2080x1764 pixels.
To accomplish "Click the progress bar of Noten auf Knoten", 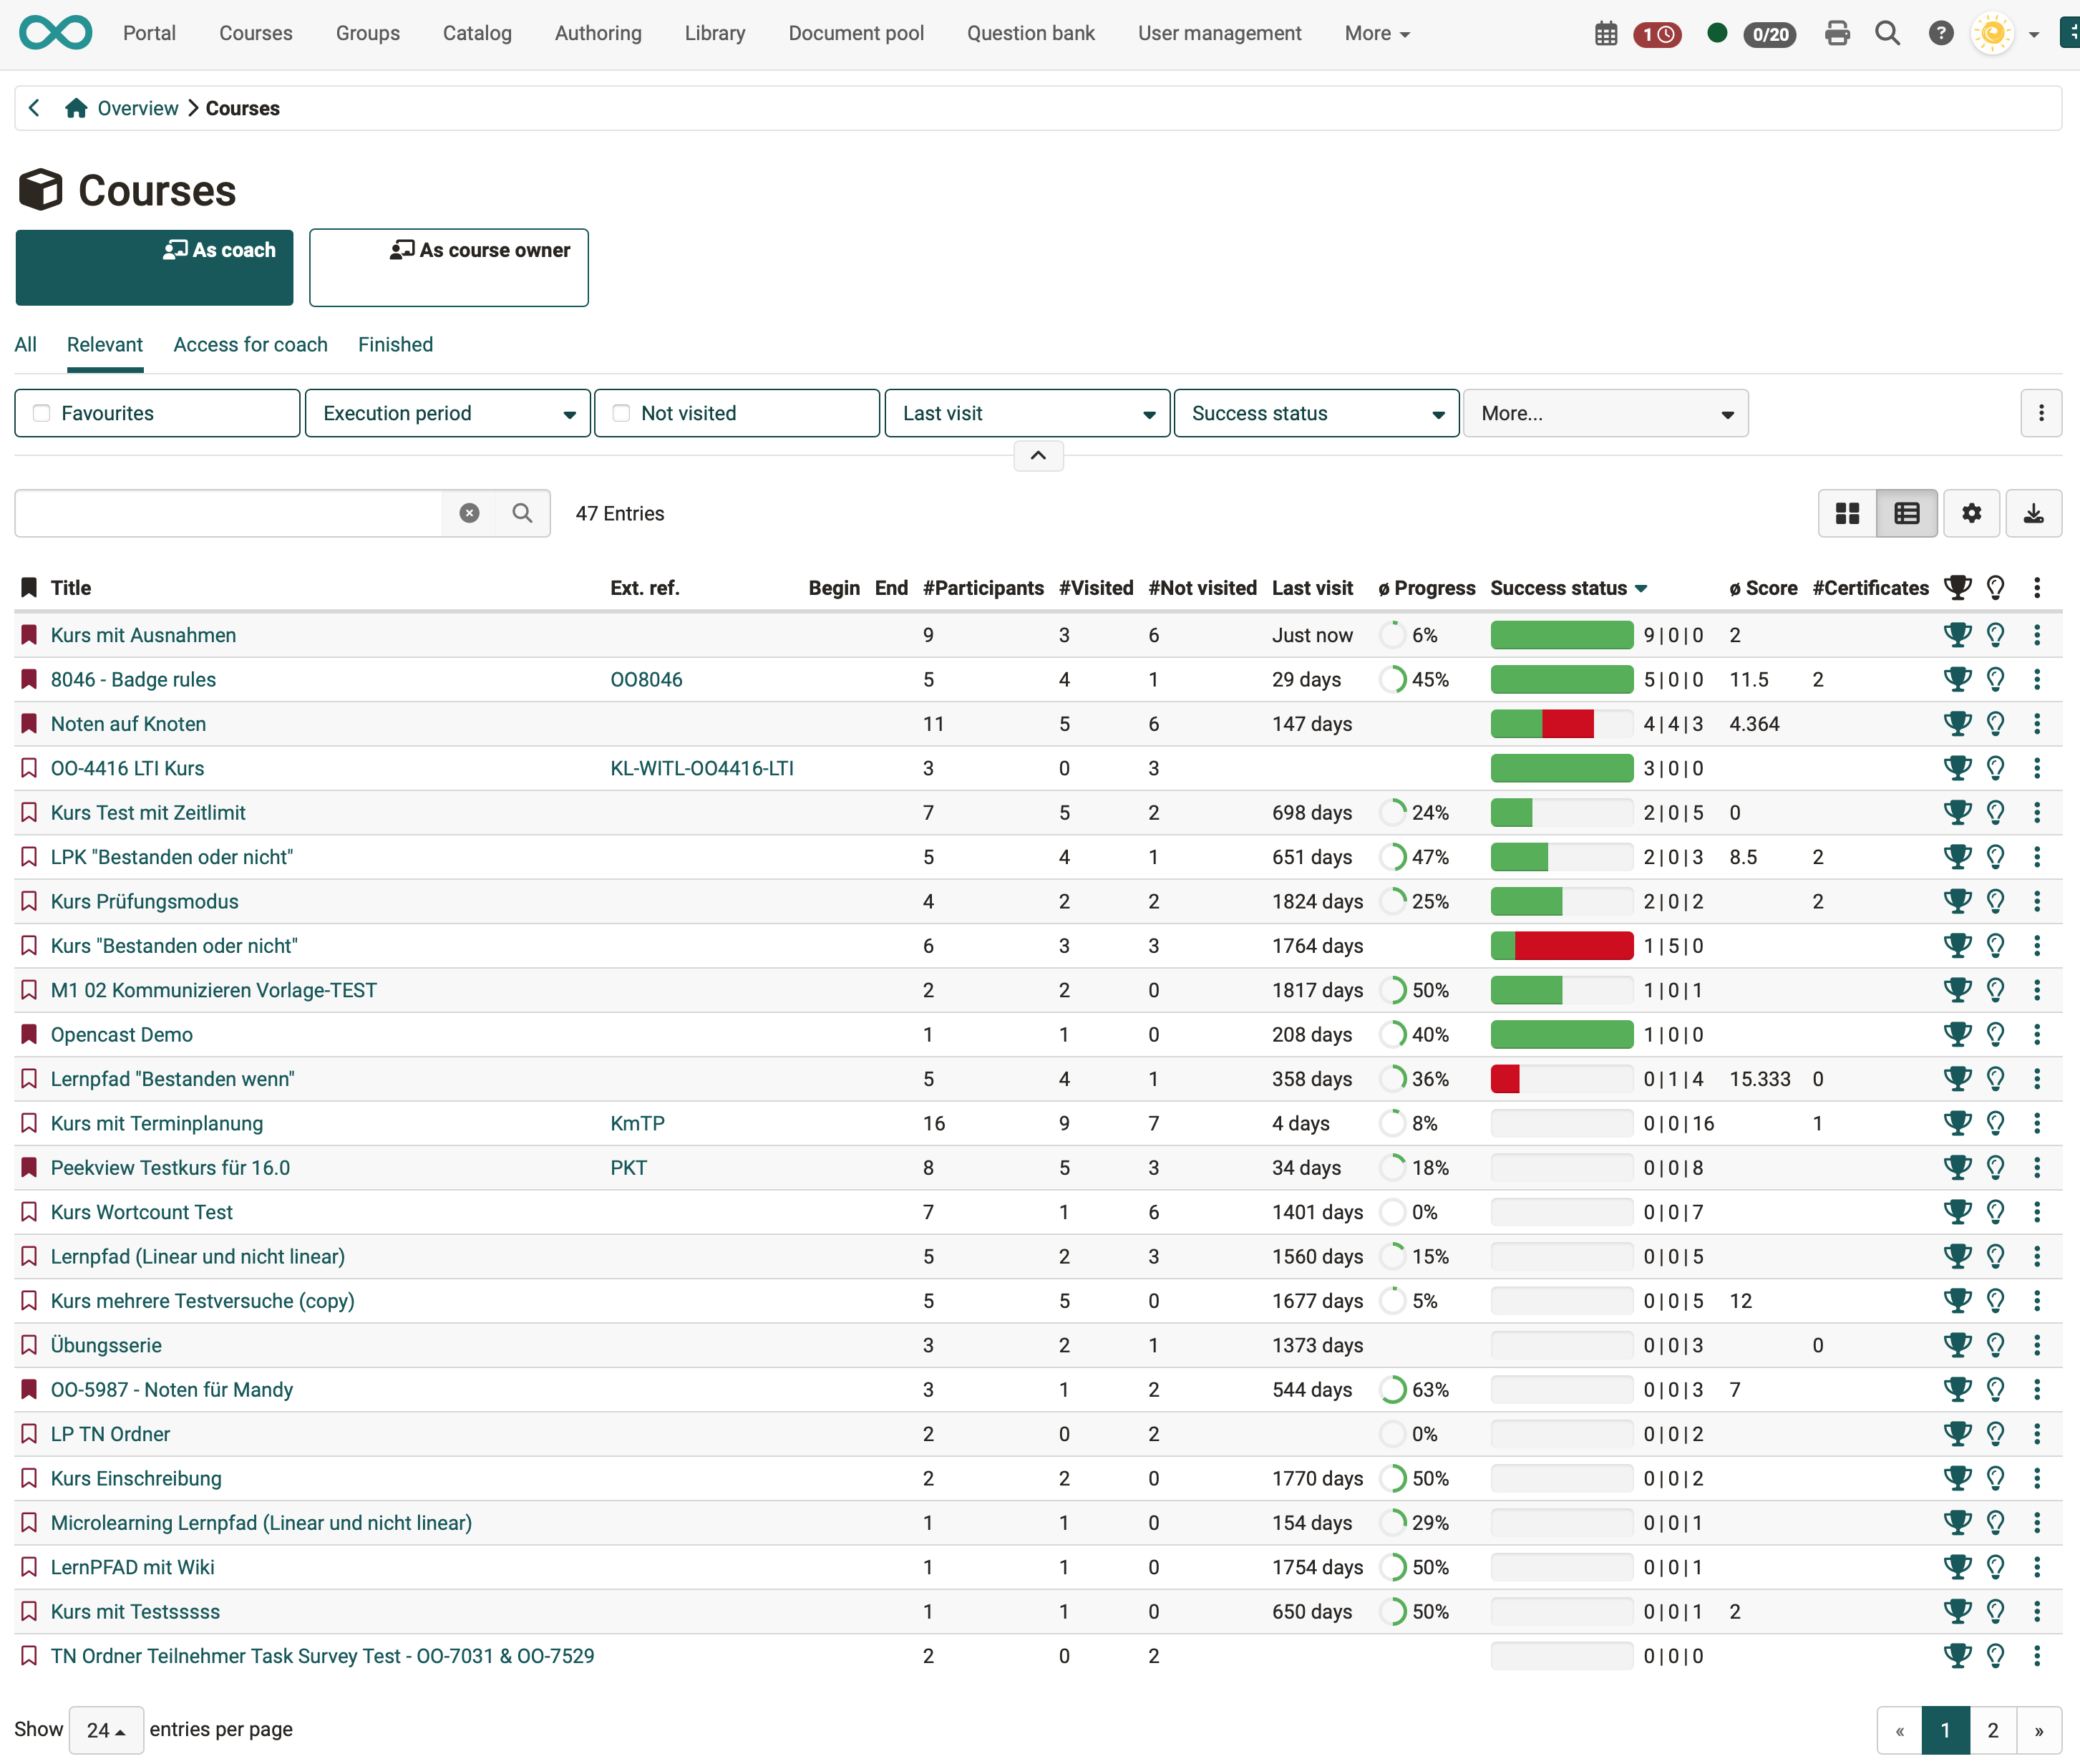I will [x=1560, y=723].
